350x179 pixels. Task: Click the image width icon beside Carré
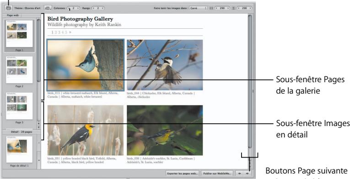(x=212, y=8)
